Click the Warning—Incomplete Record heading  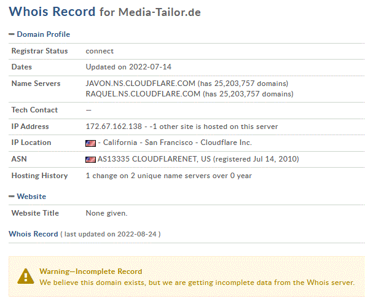click(x=91, y=272)
